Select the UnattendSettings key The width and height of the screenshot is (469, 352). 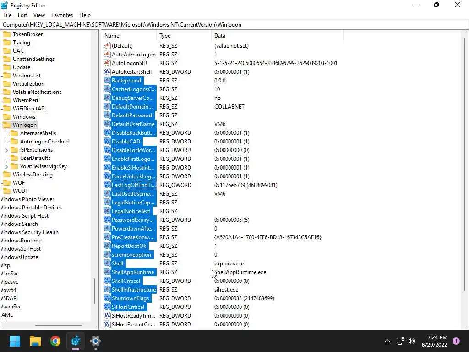click(33, 59)
